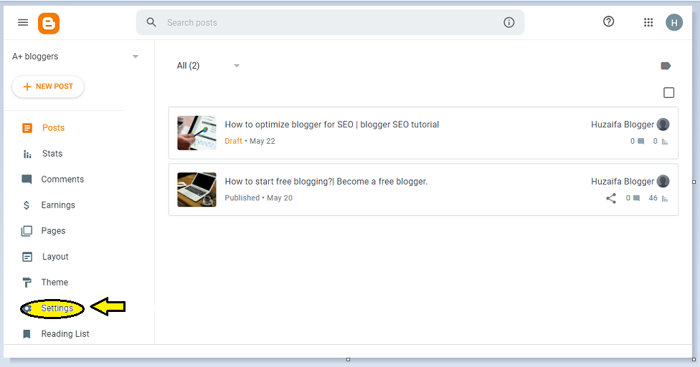The height and width of the screenshot is (367, 700).
Task: Open the Google apps grid
Action: 648,22
